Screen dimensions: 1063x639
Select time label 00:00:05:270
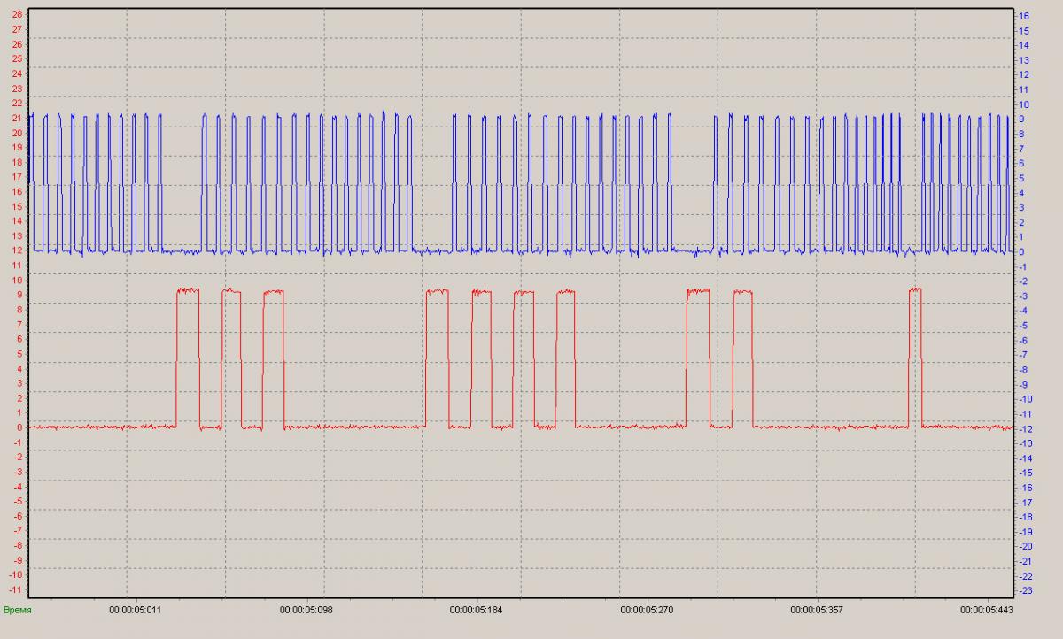click(647, 610)
